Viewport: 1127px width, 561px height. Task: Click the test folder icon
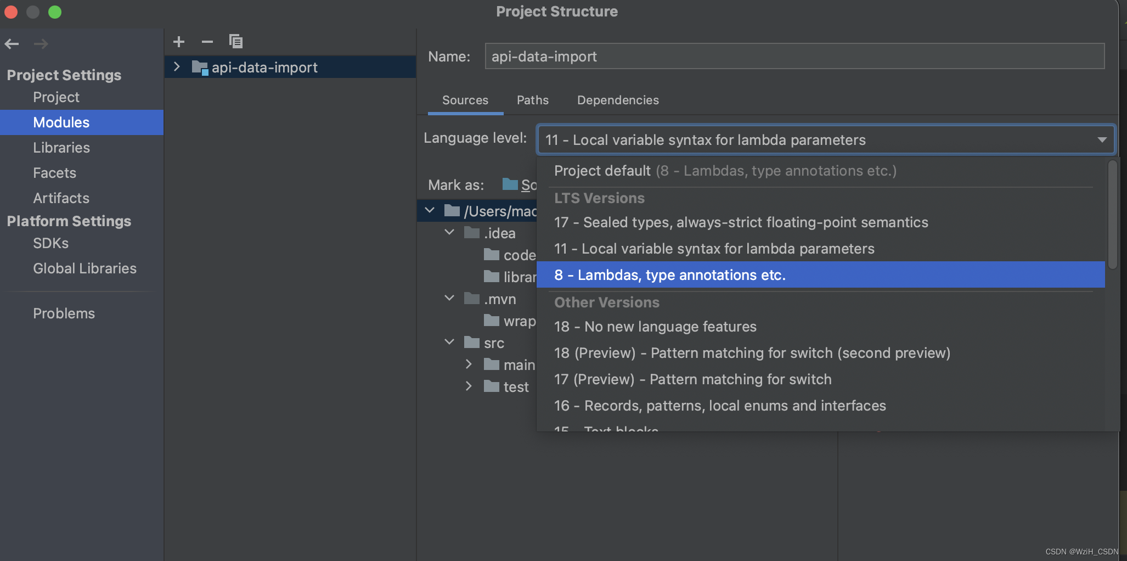[x=492, y=386]
